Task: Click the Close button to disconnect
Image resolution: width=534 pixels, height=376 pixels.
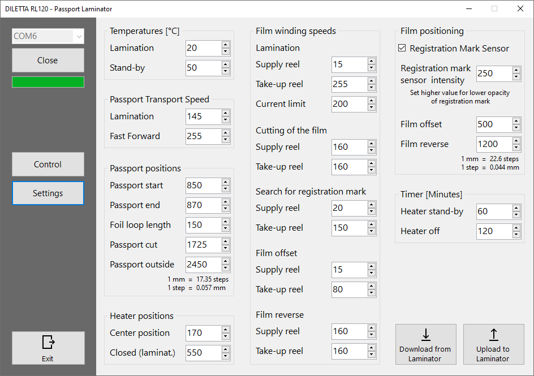Action: pos(48,60)
